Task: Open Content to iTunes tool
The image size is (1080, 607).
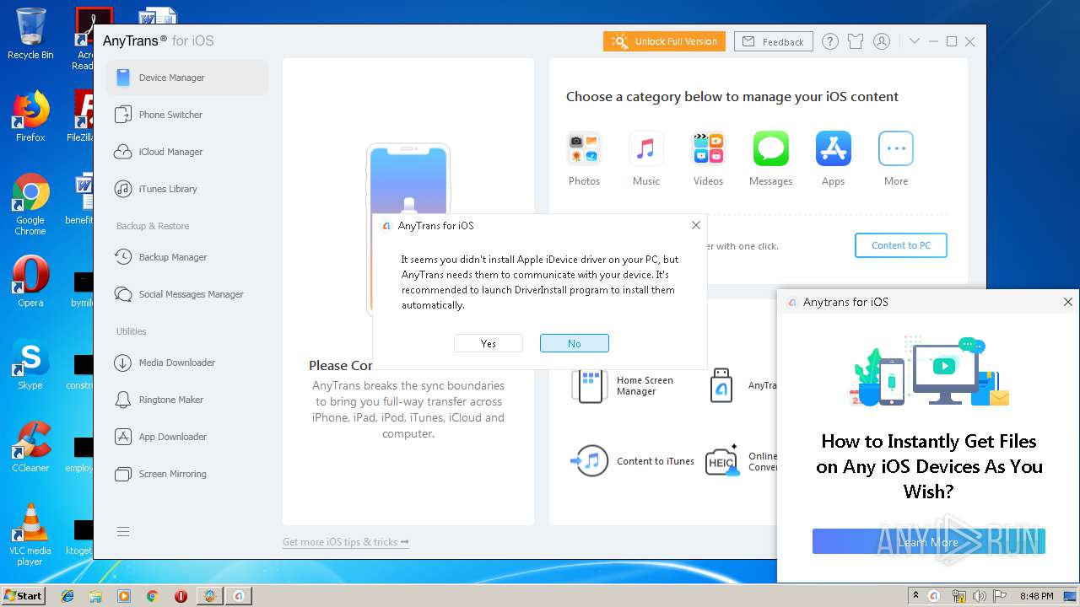Action: point(633,461)
